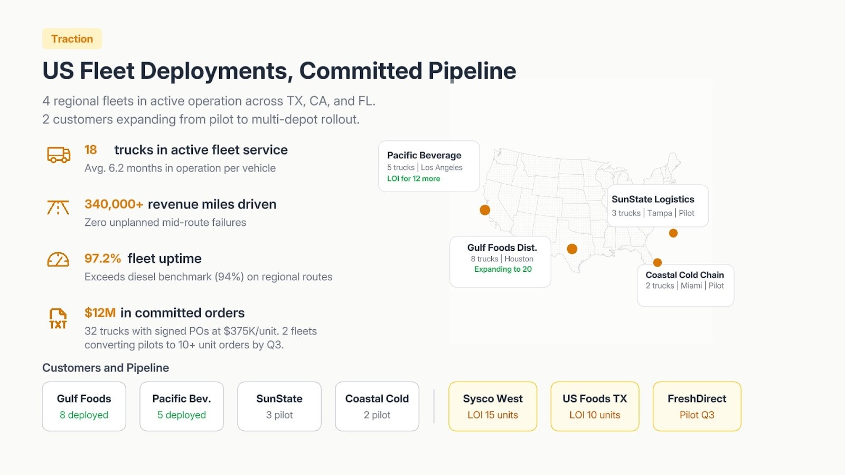Image resolution: width=845 pixels, height=475 pixels.
Task: Open the SunState Logistics map card
Action: pyautogui.click(x=658, y=206)
